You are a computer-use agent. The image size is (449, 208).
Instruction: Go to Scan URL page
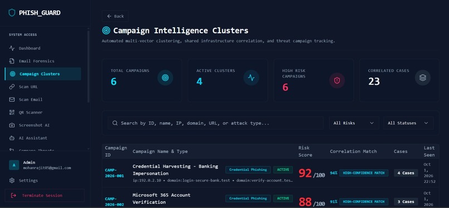point(43,87)
